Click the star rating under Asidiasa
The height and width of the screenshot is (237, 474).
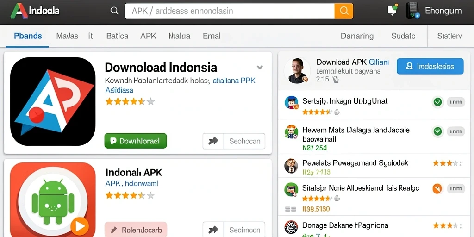130,101
